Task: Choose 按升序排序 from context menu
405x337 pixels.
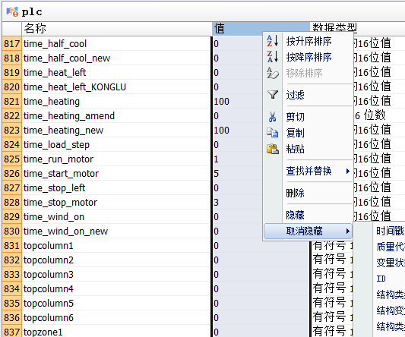Action: (x=308, y=41)
